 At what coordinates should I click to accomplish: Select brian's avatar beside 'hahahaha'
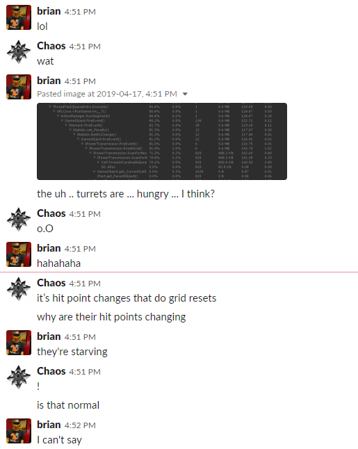pos(19,254)
